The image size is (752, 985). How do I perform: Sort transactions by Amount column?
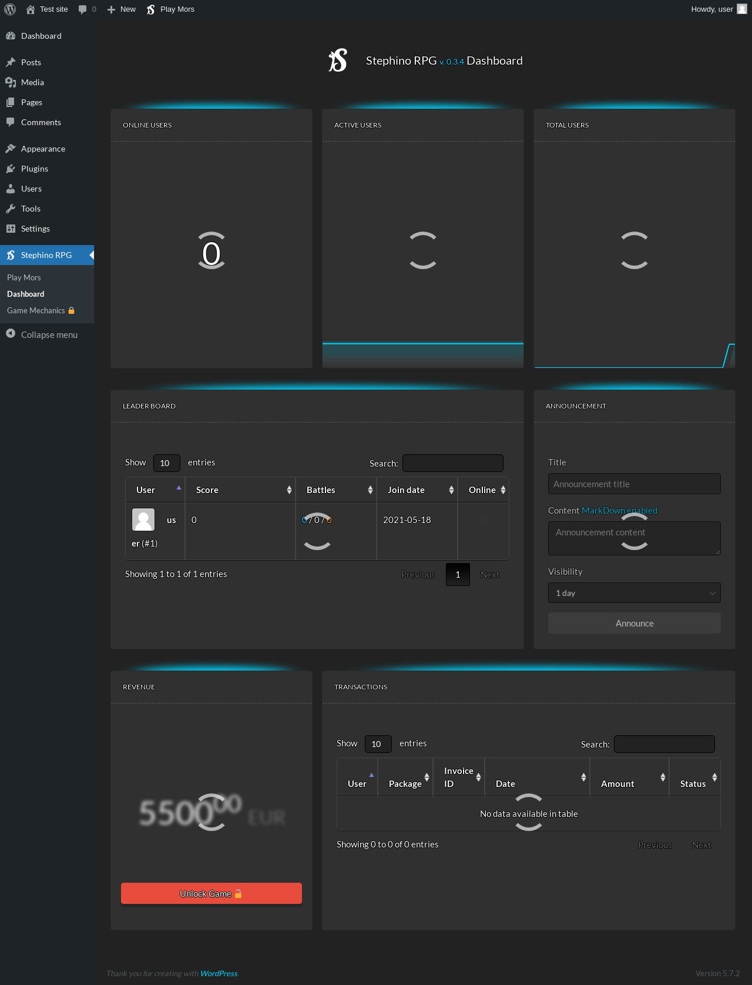(x=629, y=778)
